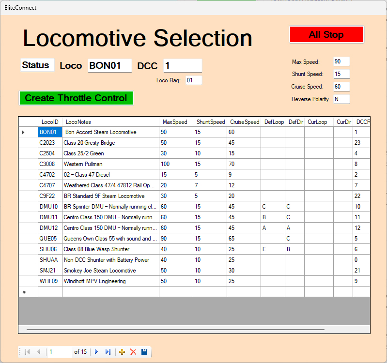Add a new locomotive record

122,352
